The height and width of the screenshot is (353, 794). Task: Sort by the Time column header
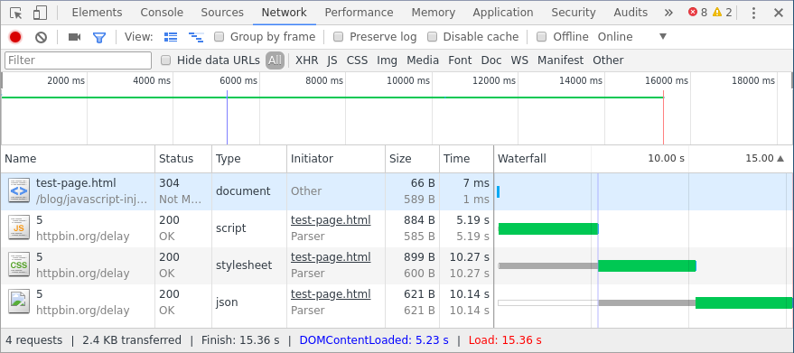(466, 159)
